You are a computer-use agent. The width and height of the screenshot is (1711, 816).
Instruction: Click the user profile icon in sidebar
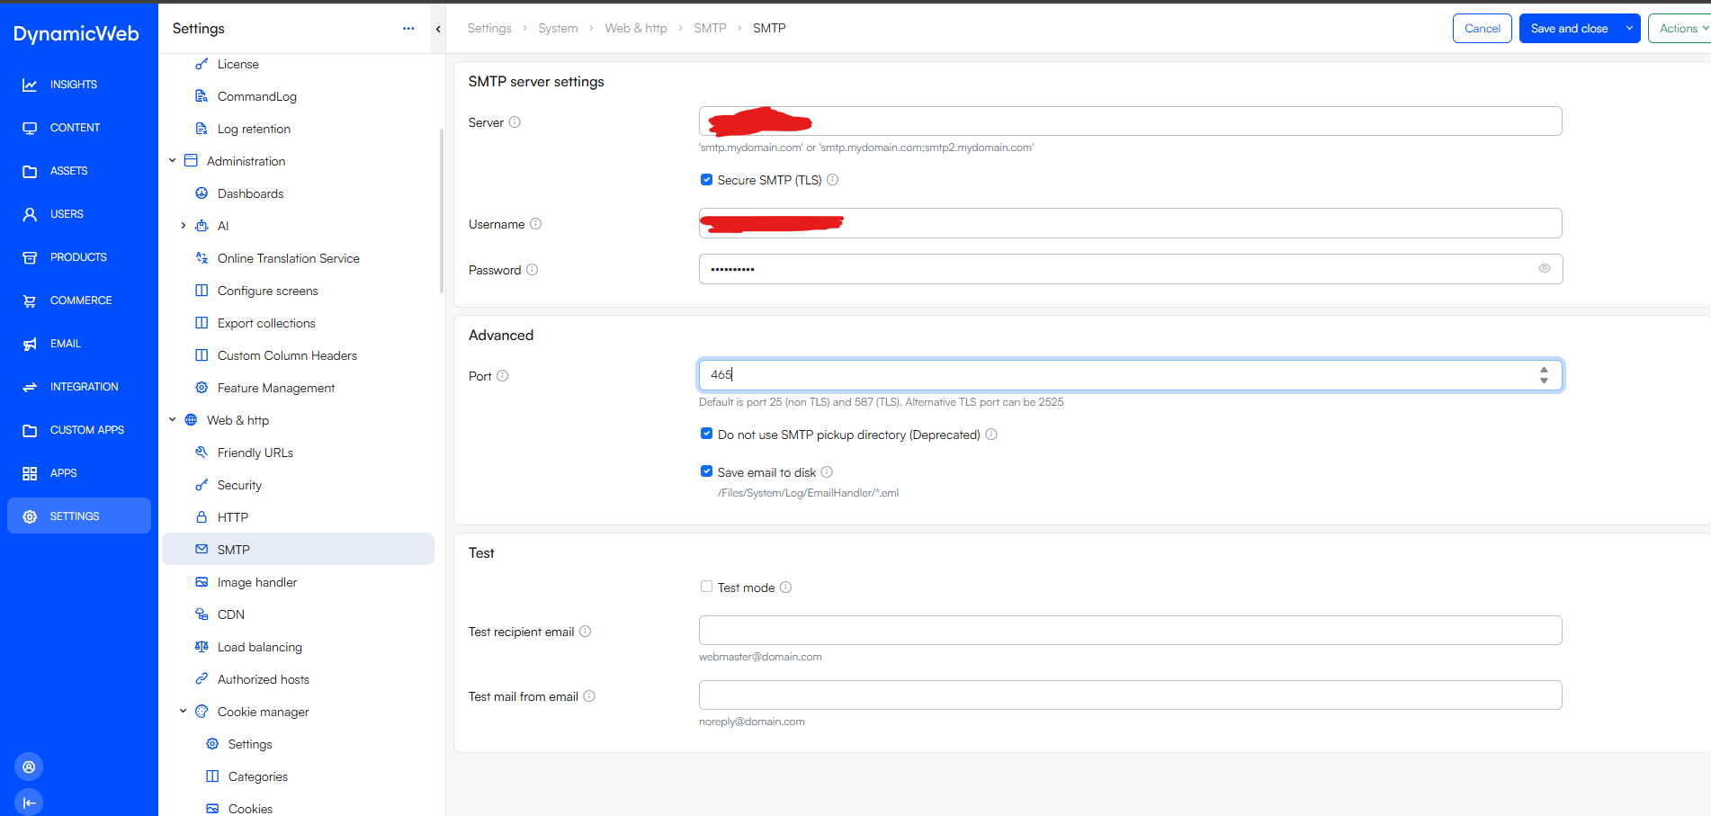click(29, 767)
